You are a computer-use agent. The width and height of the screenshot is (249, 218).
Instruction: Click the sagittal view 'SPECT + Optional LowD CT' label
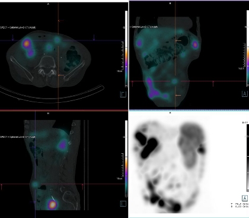tap(18, 137)
